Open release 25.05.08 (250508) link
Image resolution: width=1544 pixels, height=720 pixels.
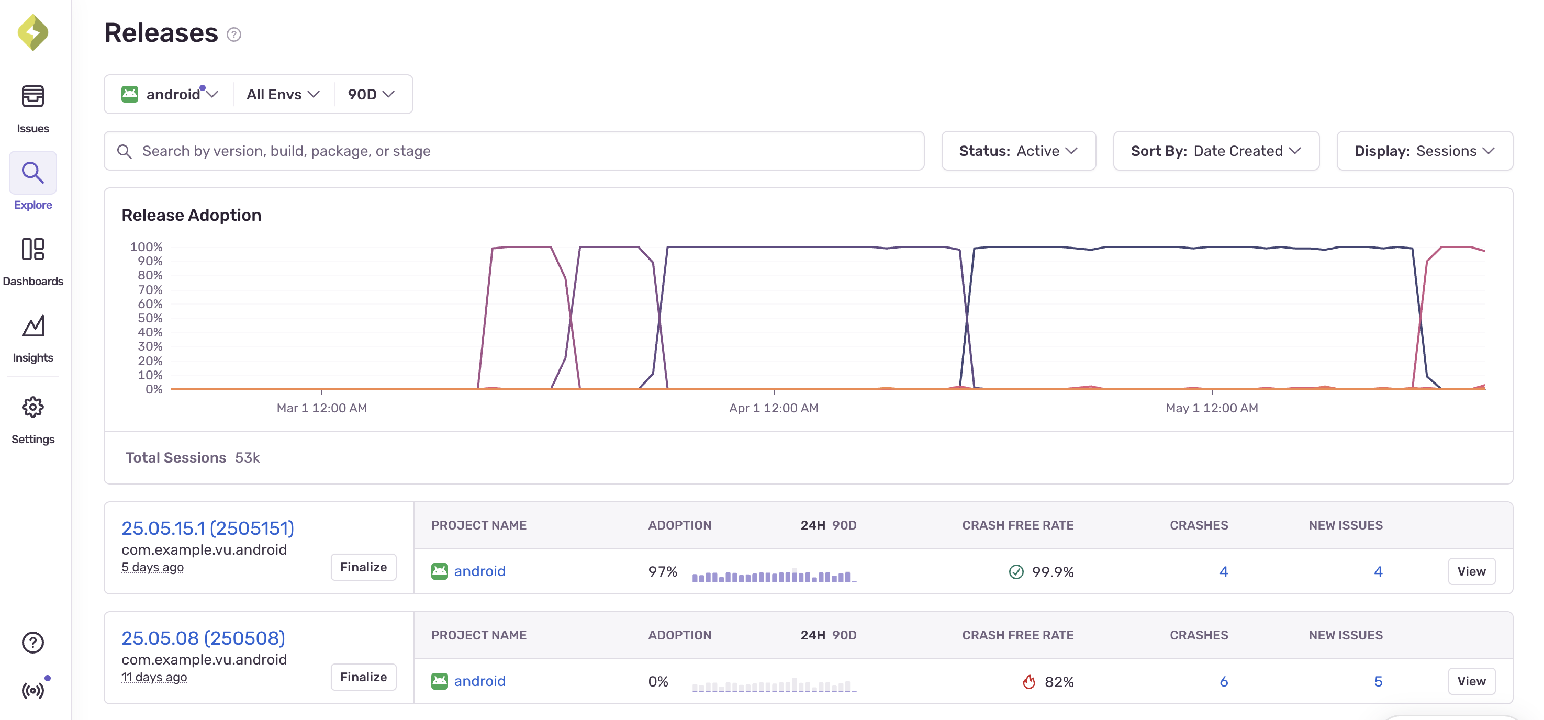point(203,638)
